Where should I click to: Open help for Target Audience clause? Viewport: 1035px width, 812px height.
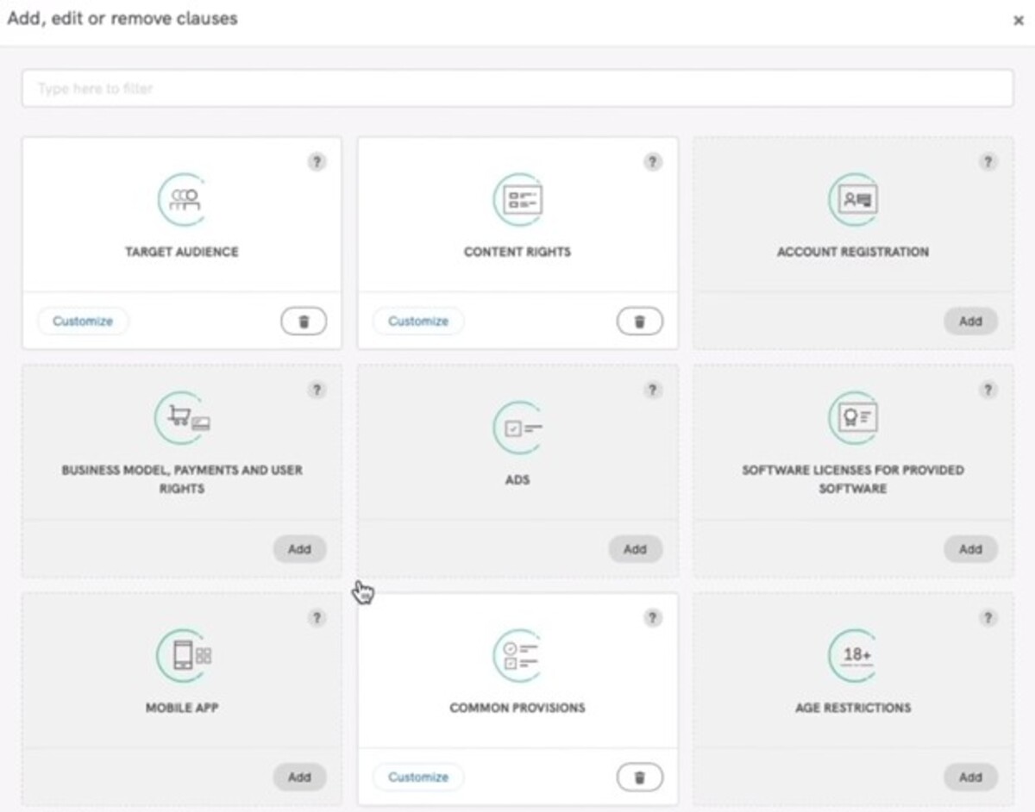[317, 162]
